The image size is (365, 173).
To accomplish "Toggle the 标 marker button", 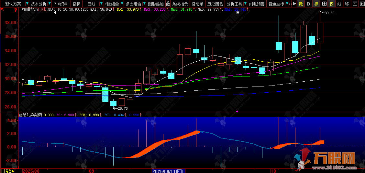I will (316, 4).
